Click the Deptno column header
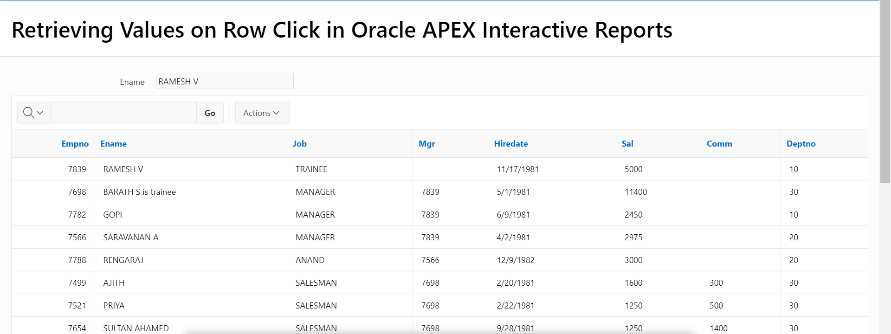The width and height of the screenshot is (891, 334). [801, 144]
